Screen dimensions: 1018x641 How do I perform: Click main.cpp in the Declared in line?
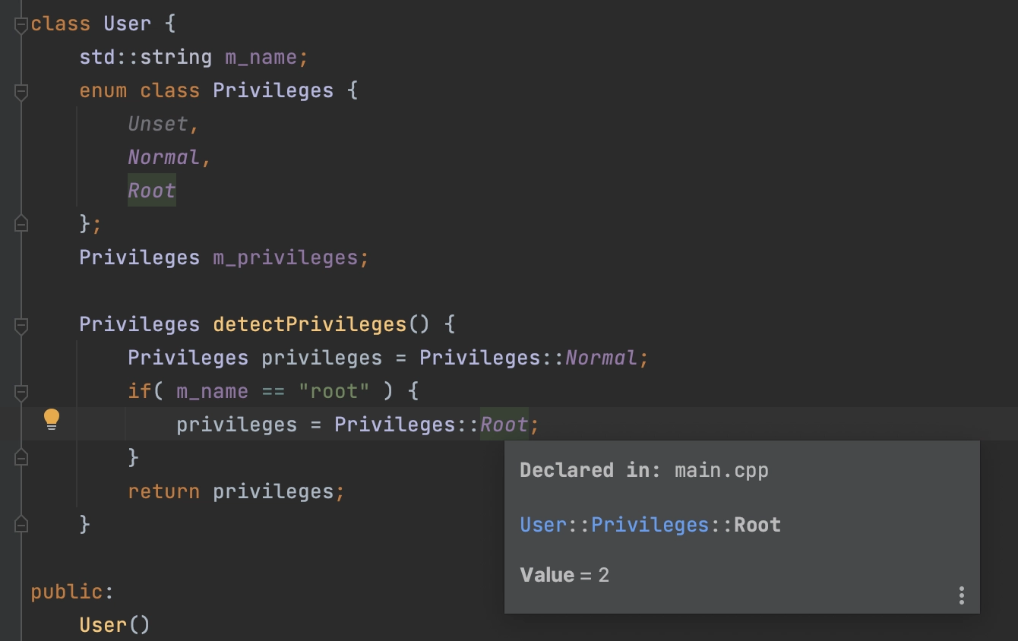[722, 471]
